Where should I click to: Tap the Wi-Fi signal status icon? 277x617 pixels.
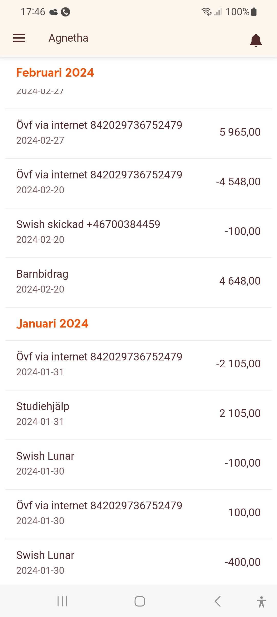(x=206, y=12)
